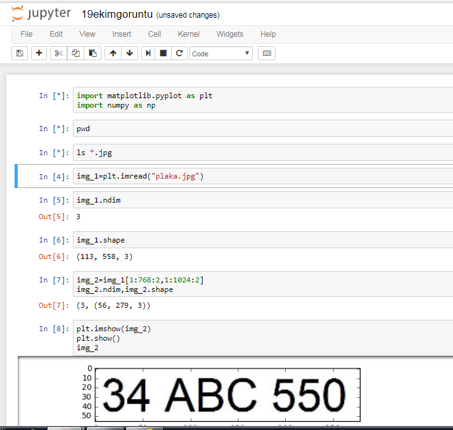Copy selected cells icon
453x430 pixels.
(x=75, y=53)
